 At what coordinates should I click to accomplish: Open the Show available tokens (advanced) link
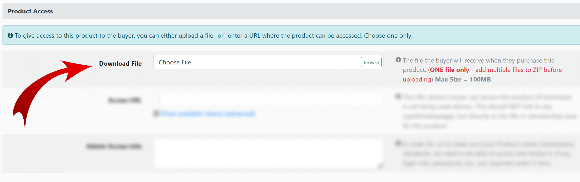coord(208,114)
